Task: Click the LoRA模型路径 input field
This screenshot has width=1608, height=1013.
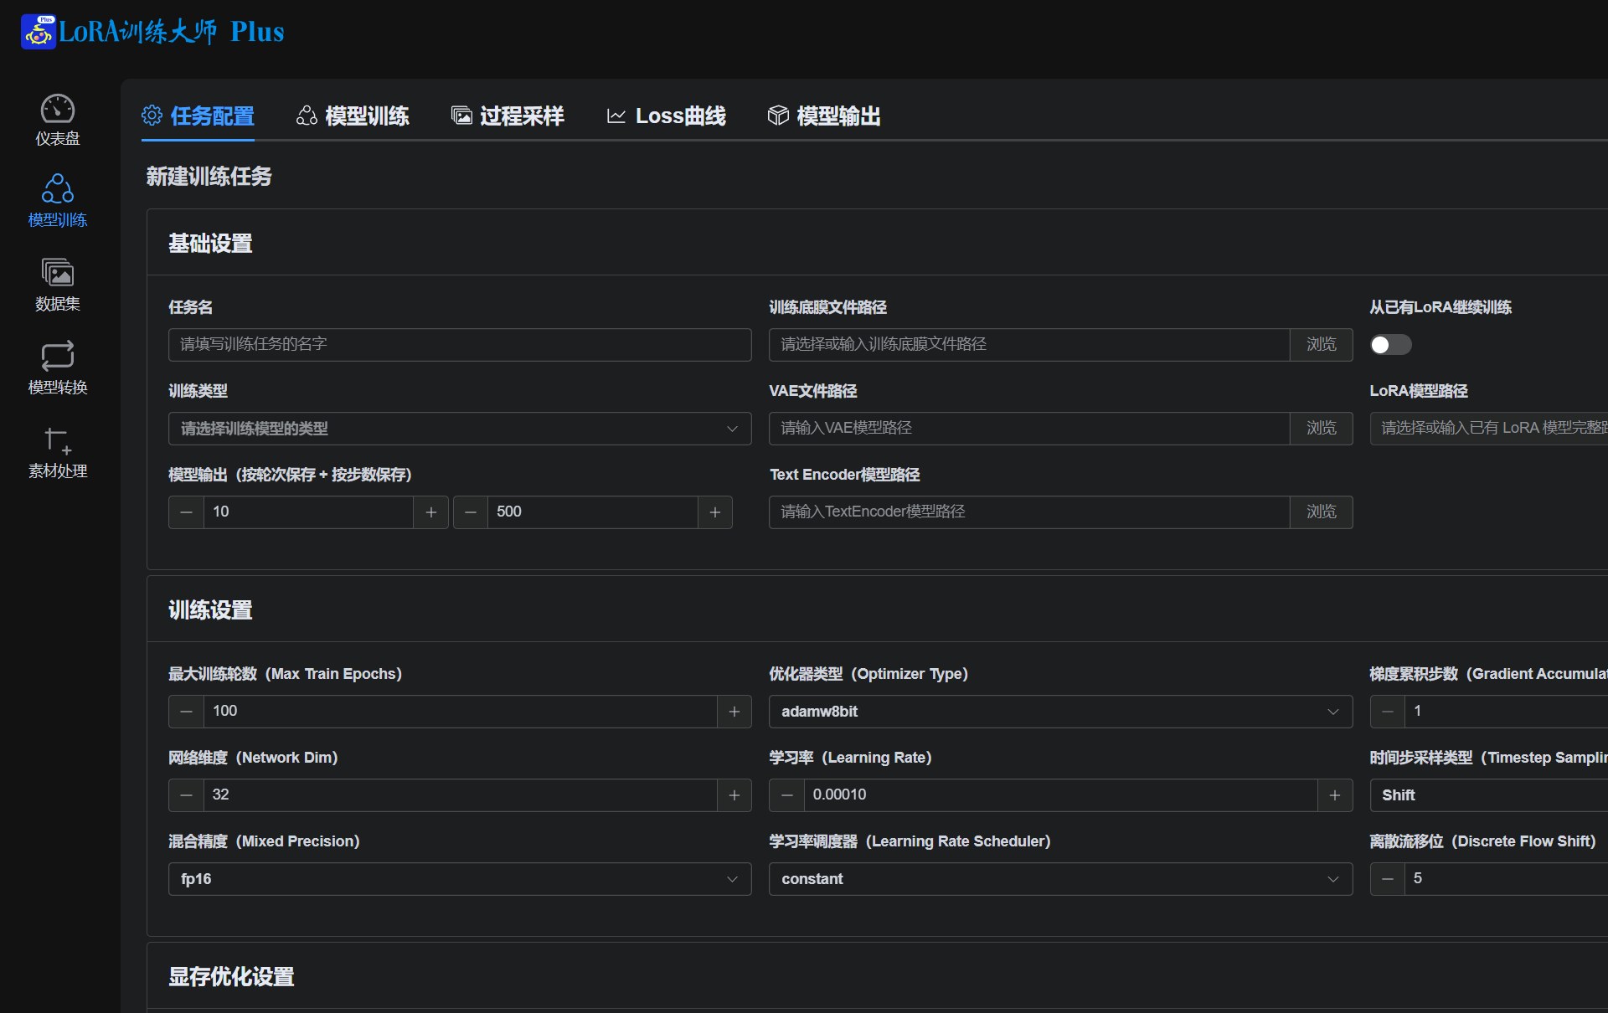Action: [1489, 429]
